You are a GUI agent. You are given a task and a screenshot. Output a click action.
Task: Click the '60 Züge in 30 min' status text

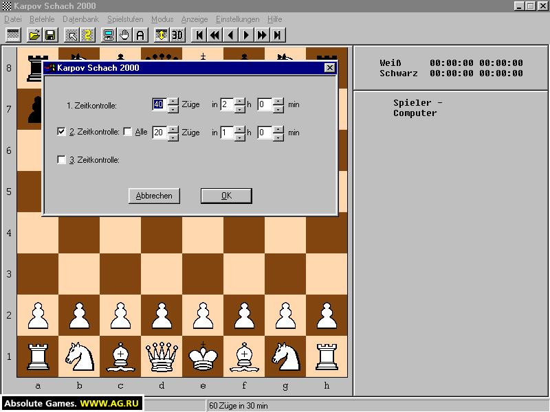point(239,406)
